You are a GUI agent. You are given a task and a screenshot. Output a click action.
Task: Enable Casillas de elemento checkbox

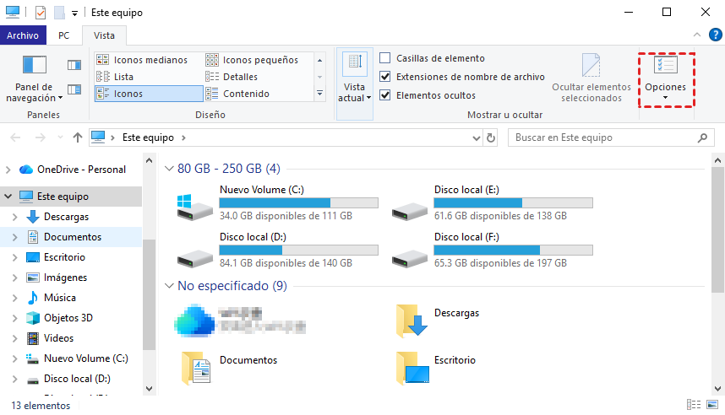pyautogui.click(x=385, y=58)
